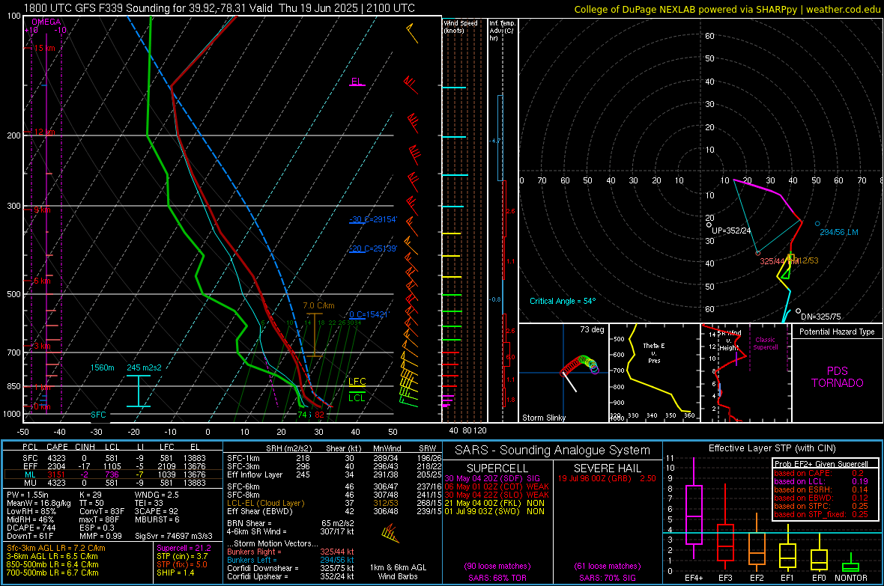Click the 'LCL-EL (Cloud Layer)' row

click(334, 503)
